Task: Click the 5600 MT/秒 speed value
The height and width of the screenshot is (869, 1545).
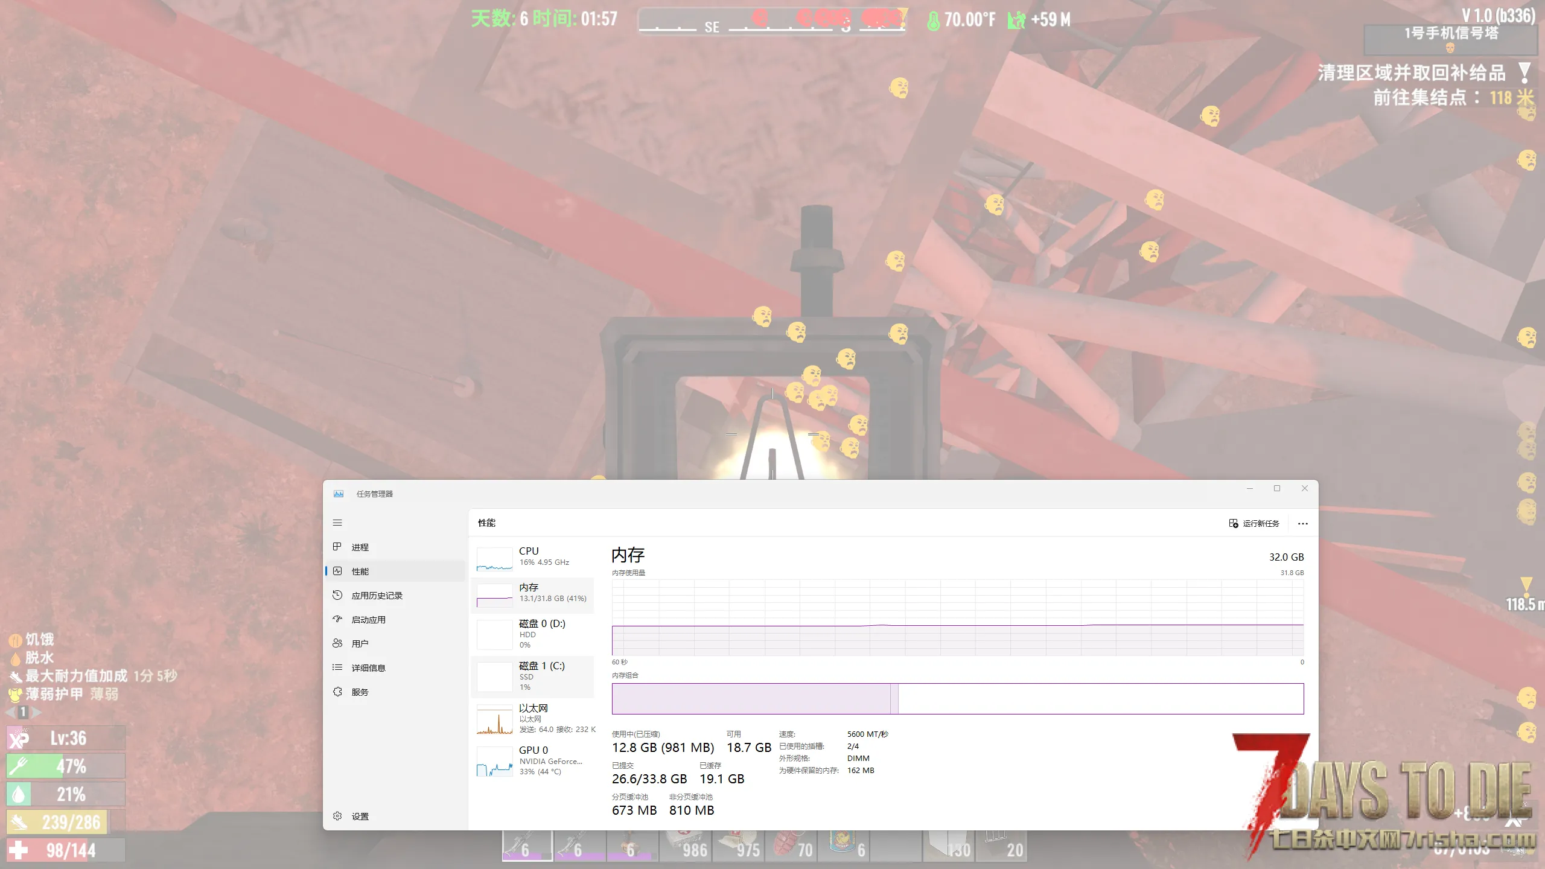Action: click(x=867, y=734)
